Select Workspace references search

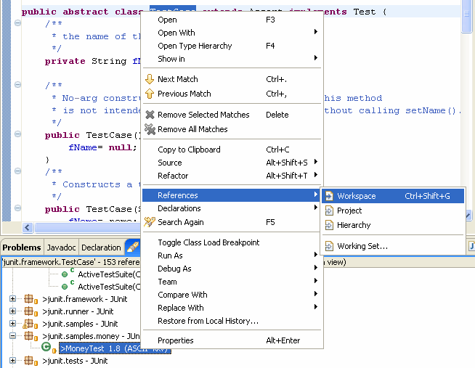coord(393,196)
